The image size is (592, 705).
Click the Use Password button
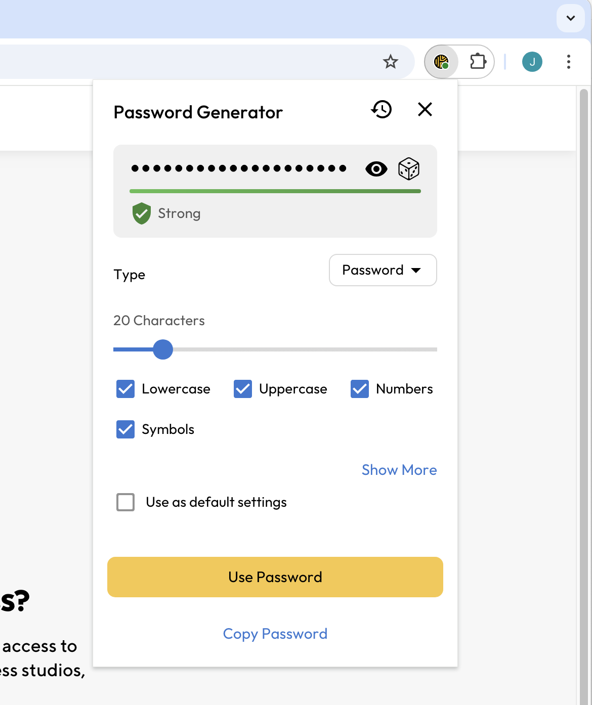click(275, 577)
